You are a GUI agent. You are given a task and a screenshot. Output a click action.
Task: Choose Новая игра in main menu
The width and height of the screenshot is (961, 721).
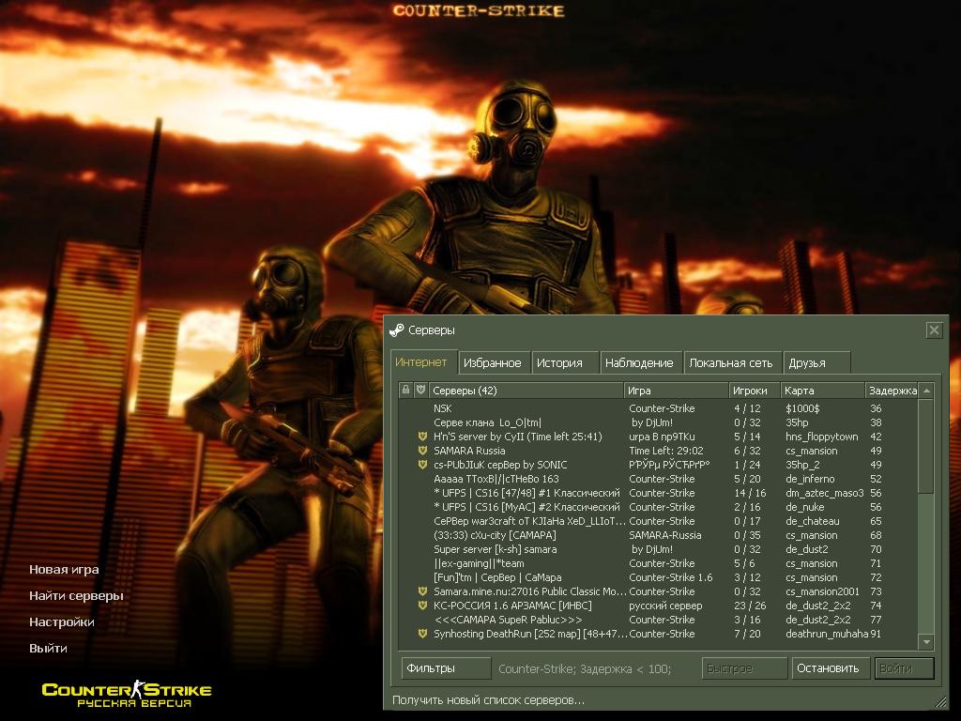64,570
